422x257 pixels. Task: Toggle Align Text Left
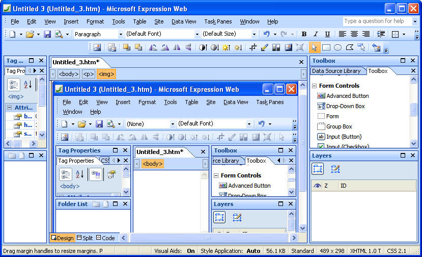342,34
